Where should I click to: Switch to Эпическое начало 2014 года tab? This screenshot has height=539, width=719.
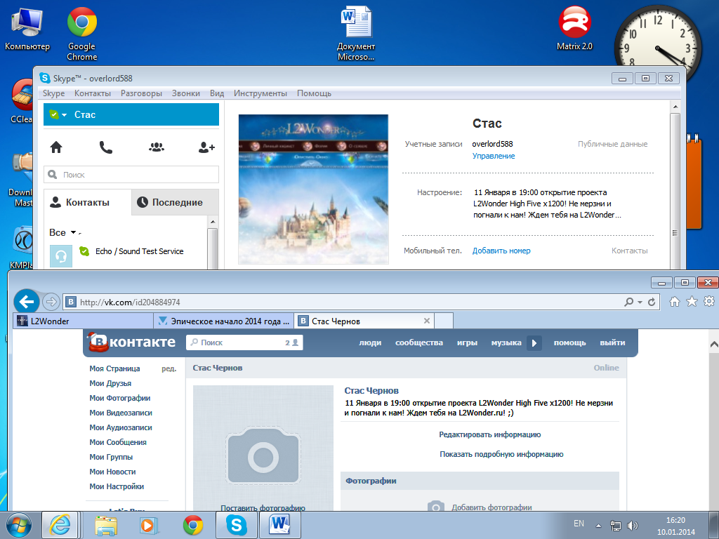click(224, 321)
